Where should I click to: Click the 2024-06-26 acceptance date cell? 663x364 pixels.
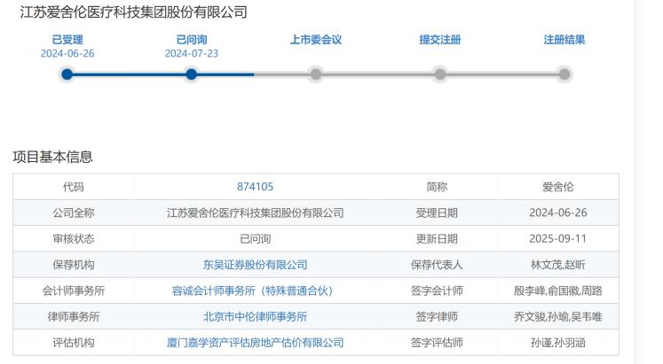(557, 213)
